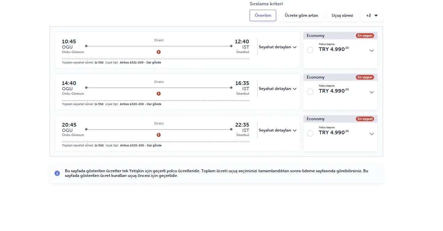Expand Economy fare chevron for 10:45 flight
This screenshot has width=443, height=231.
tap(371, 51)
